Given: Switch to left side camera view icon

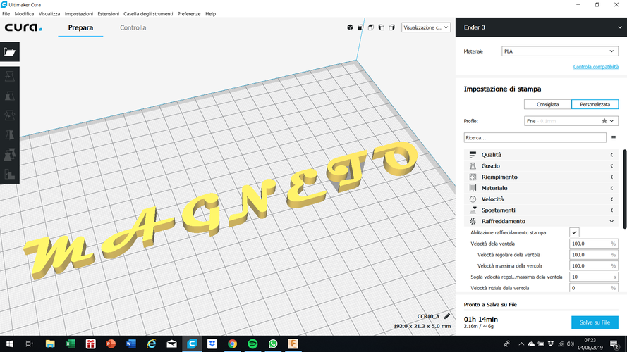Looking at the screenshot, I should click(x=381, y=27).
